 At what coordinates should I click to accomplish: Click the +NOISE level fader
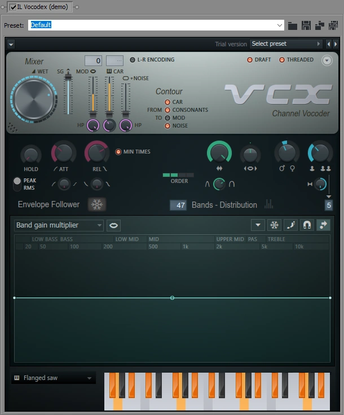[126, 100]
